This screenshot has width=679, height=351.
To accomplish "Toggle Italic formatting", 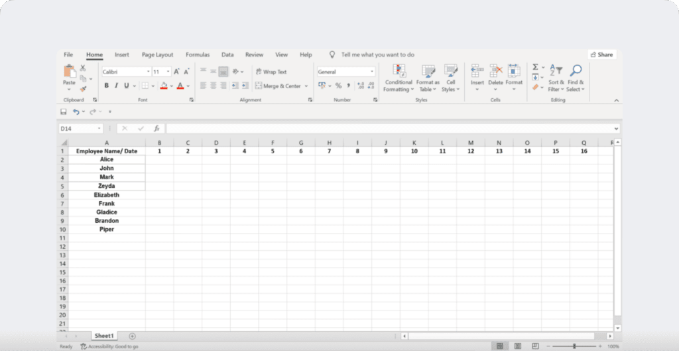I will [115, 86].
